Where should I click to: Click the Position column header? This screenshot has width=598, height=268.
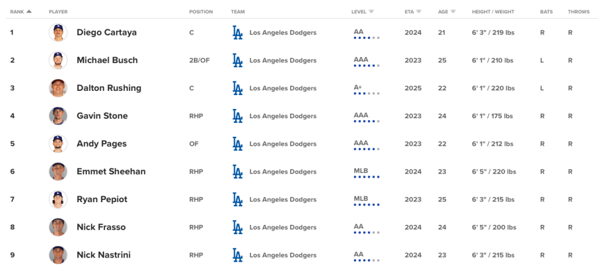tap(201, 12)
